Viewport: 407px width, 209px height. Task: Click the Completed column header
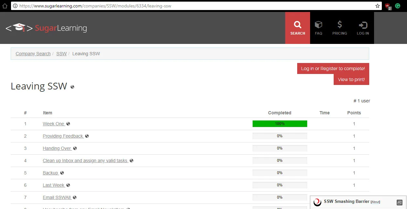pos(280,113)
